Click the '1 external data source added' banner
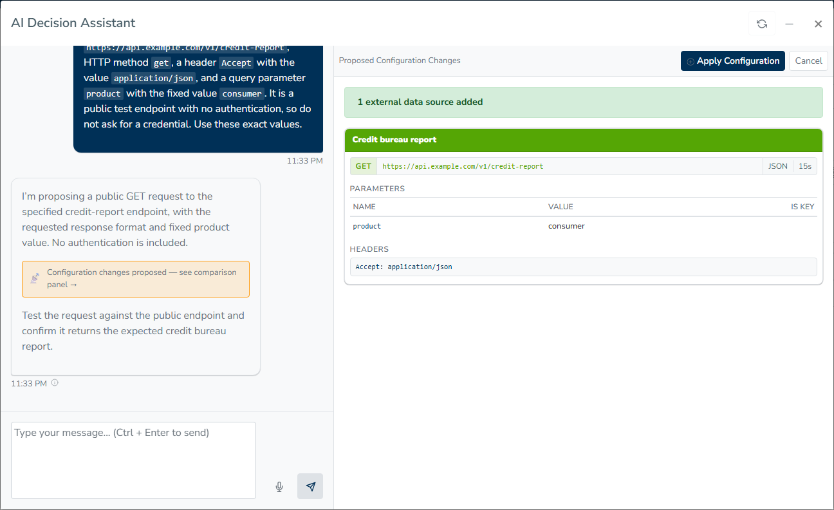The height and width of the screenshot is (510, 834). 584,102
